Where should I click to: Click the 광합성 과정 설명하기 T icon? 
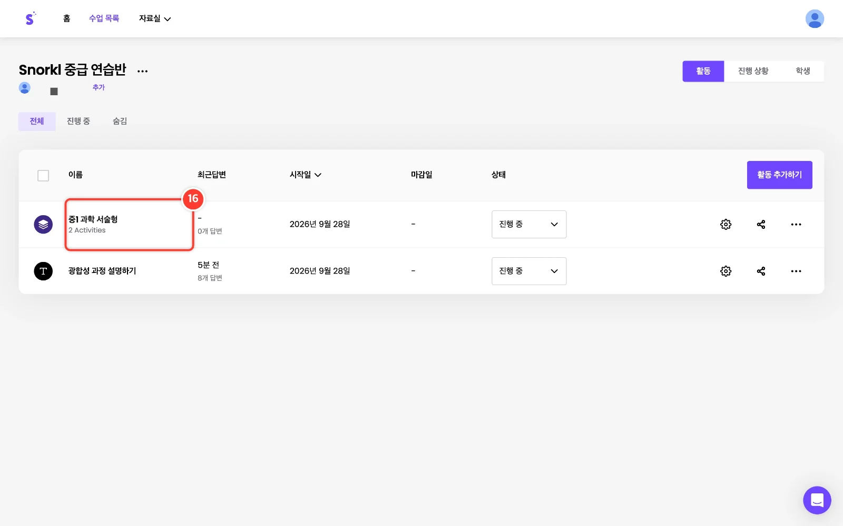(x=43, y=271)
